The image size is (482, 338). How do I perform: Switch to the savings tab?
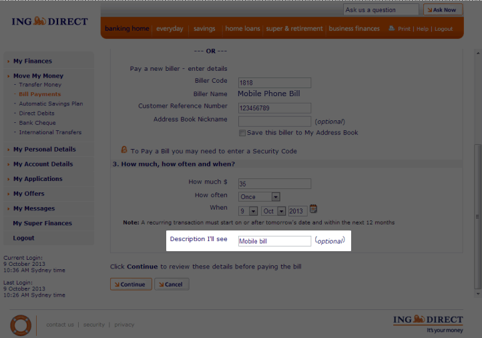click(x=204, y=29)
